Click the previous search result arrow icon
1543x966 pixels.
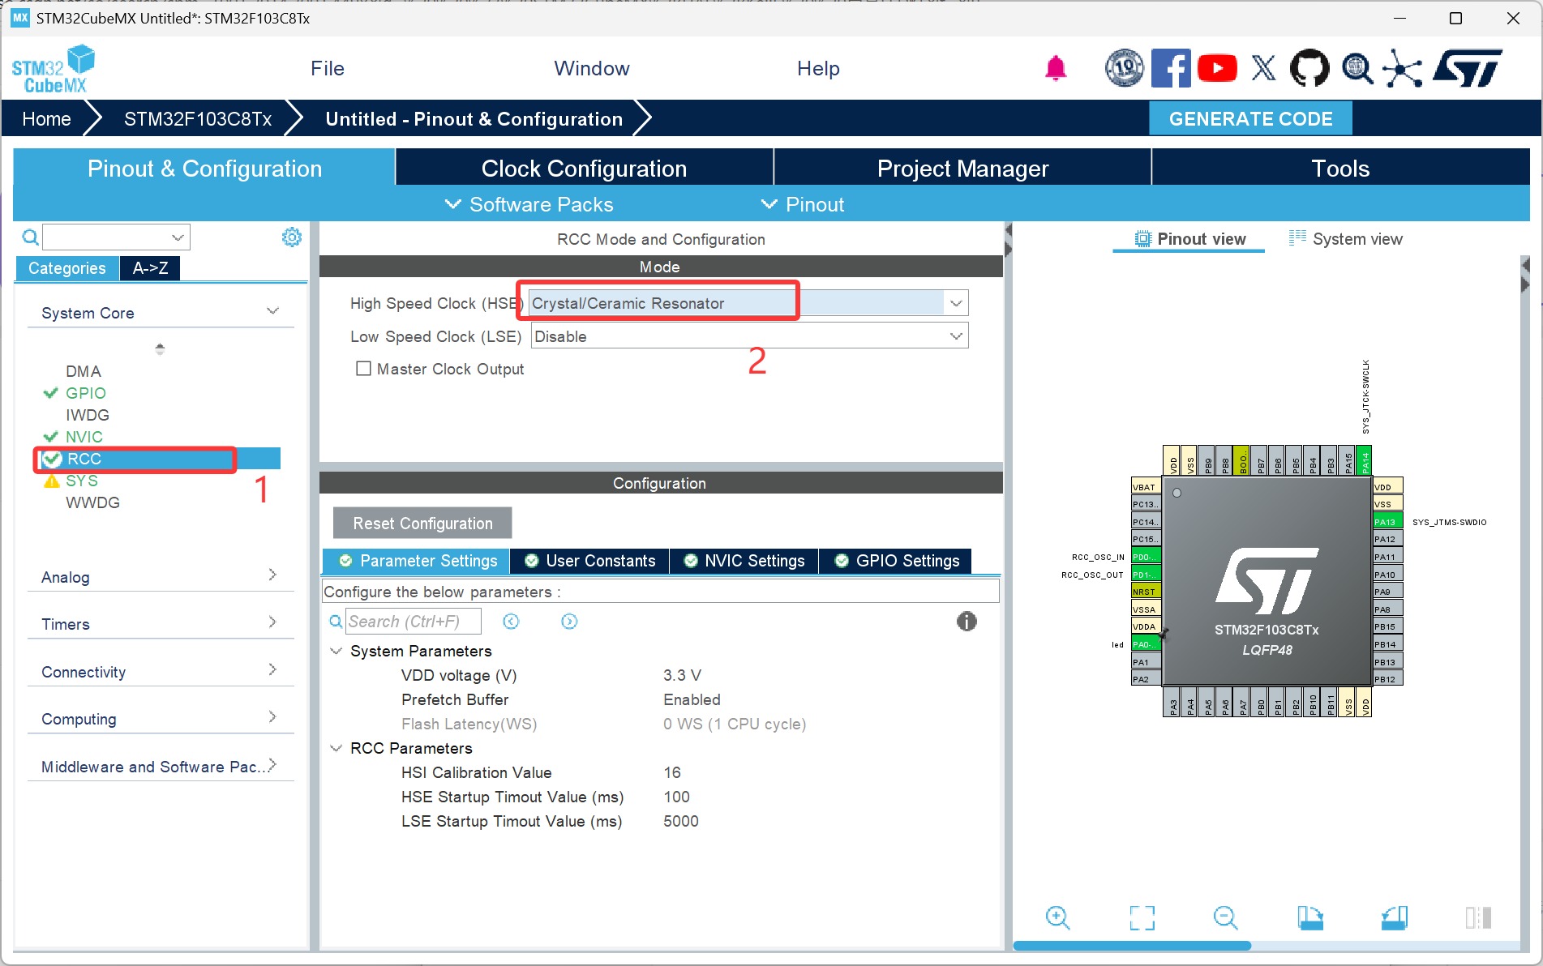[511, 622]
